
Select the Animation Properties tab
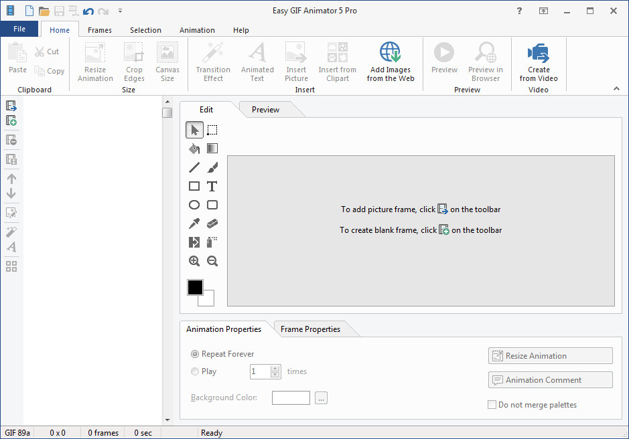pos(224,329)
